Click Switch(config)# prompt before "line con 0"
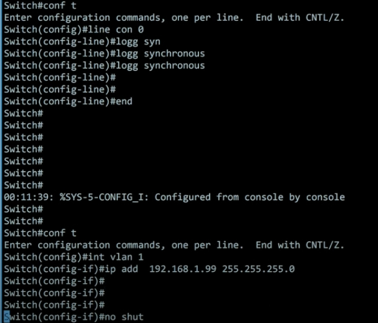This screenshot has height=323, width=378. click(46, 29)
